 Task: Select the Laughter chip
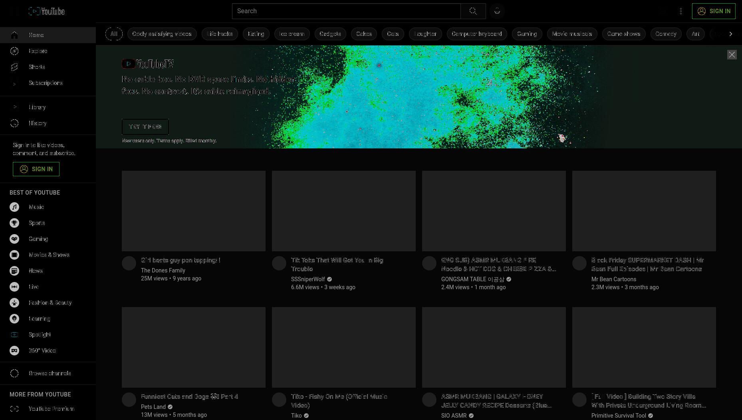(x=425, y=34)
